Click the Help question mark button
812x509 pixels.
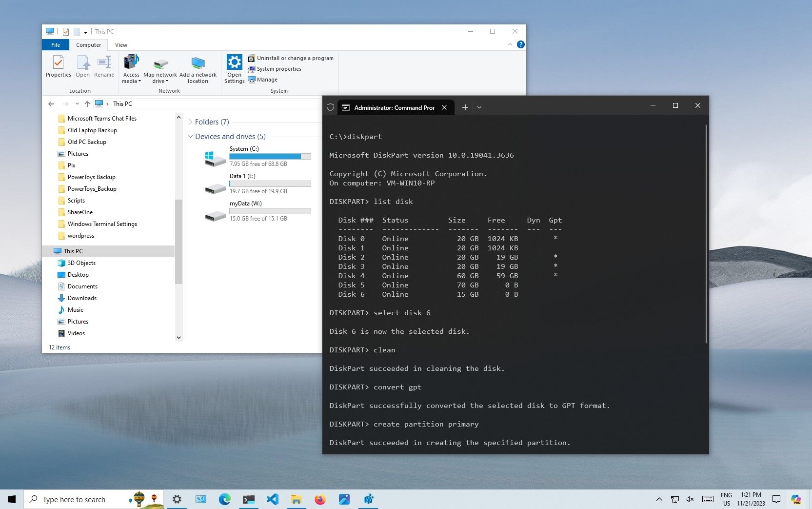click(520, 44)
